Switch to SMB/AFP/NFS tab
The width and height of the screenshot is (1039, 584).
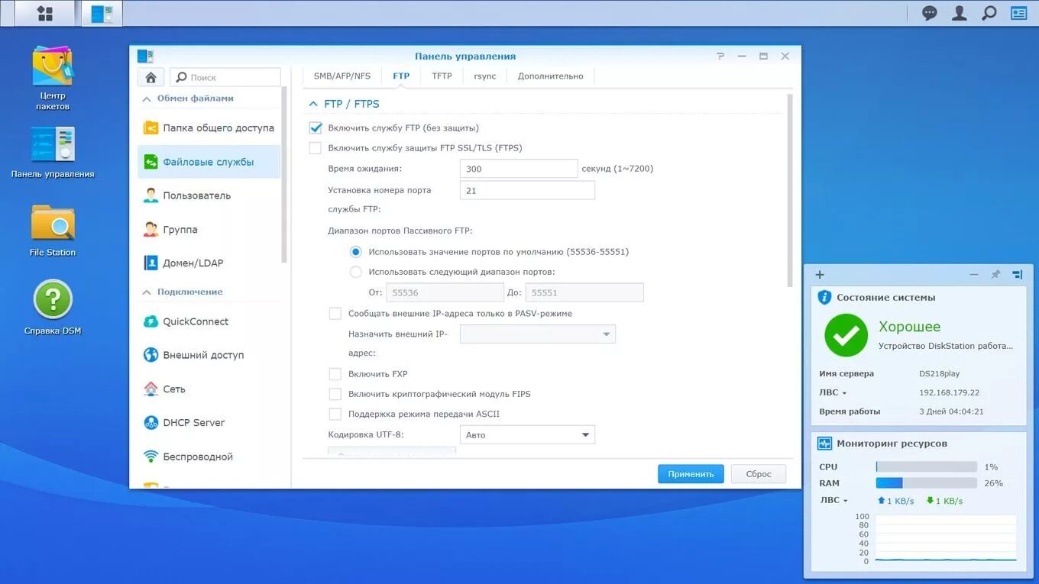click(x=342, y=76)
